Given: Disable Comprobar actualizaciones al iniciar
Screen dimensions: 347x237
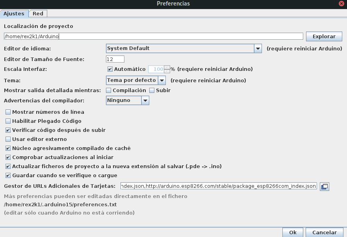Looking at the screenshot, I should pos(8,157).
